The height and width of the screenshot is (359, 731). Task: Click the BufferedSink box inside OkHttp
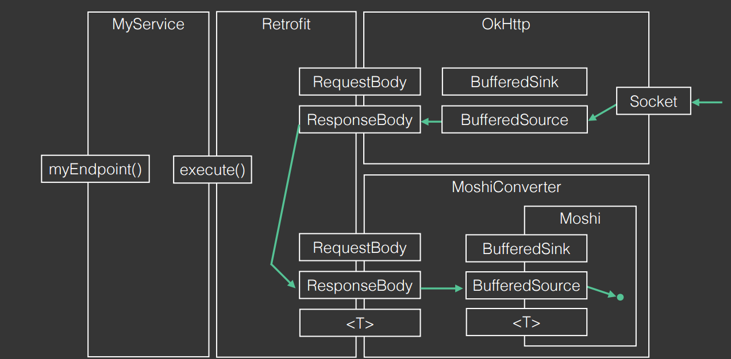(514, 81)
